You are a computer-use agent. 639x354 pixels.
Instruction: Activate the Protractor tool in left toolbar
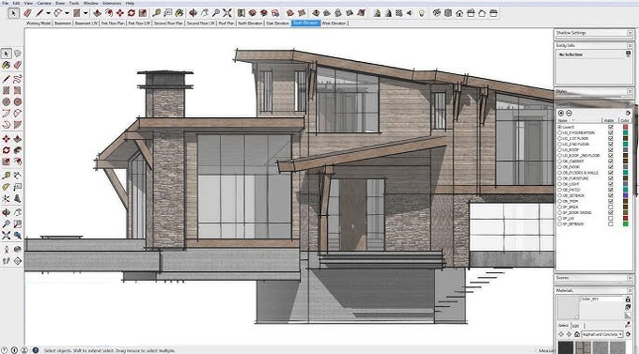[x=7, y=187]
